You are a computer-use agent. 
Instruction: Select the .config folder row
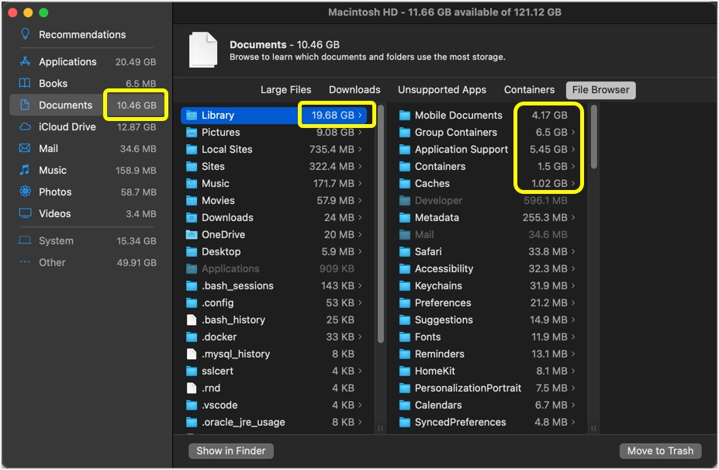[275, 302]
